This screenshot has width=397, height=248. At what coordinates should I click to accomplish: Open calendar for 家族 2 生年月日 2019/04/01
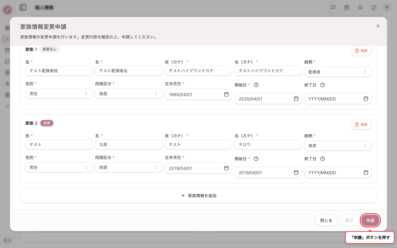pyautogui.click(x=226, y=168)
